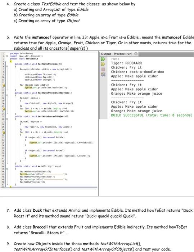Click 'new Tiger(), new Chicken(), new Apple()' line

[48, 127]
